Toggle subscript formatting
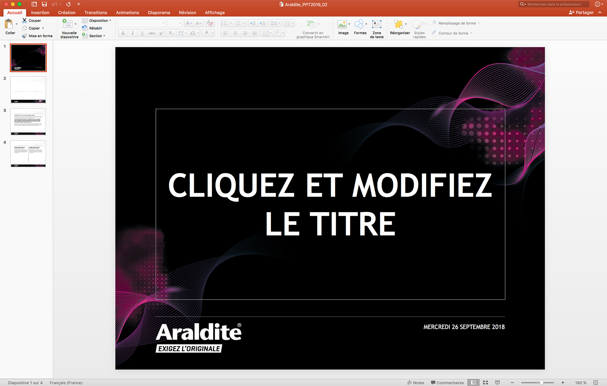The image size is (607, 386). click(171, 33)
